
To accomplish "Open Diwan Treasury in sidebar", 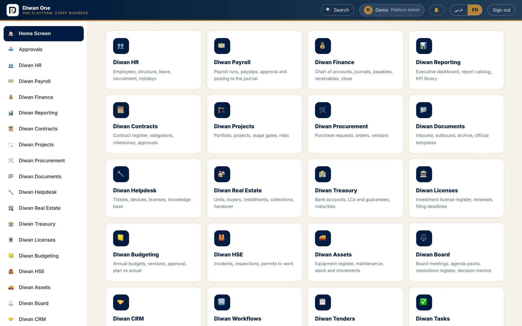I will point(44,224).
